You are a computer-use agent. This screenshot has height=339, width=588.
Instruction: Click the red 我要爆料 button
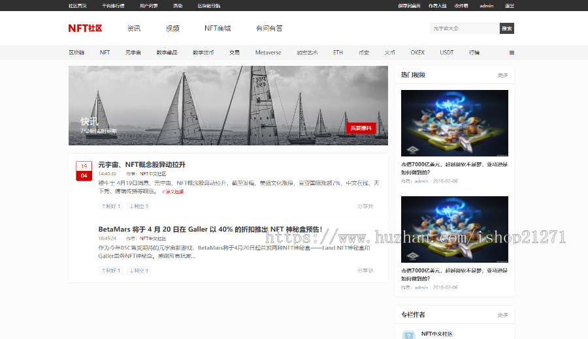point(361,128)
